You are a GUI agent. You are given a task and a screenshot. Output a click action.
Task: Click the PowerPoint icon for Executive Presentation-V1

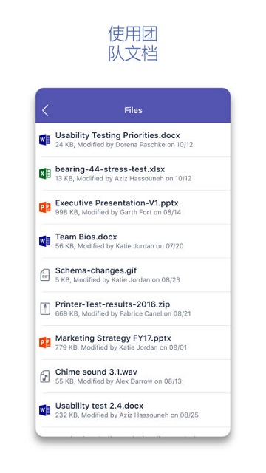[x=44, y=207]
